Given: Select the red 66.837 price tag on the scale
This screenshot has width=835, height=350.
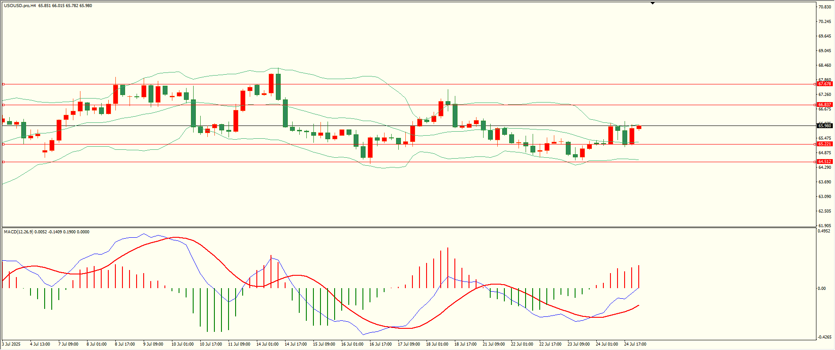Looking at the screenshot, I should (824, 105).
